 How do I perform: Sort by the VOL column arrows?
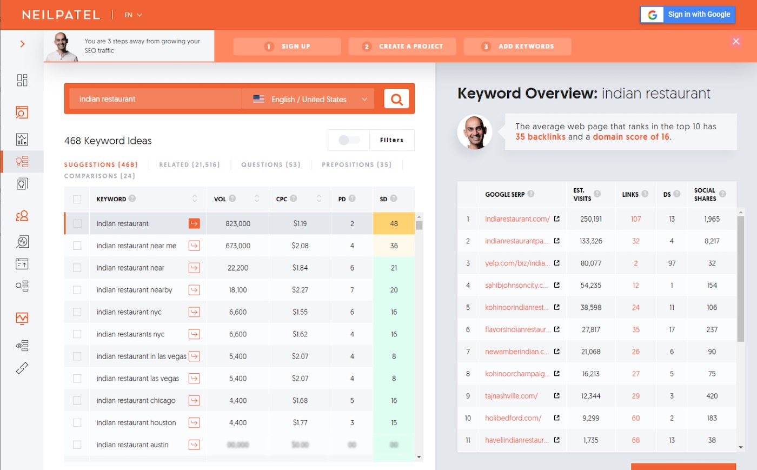257,199
